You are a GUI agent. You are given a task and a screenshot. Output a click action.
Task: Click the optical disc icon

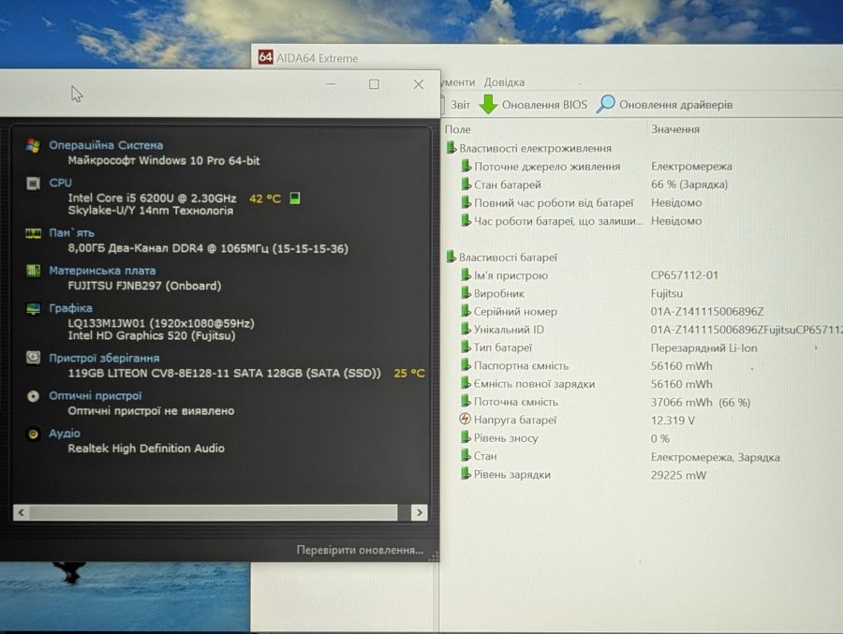(x=33, y=396)
